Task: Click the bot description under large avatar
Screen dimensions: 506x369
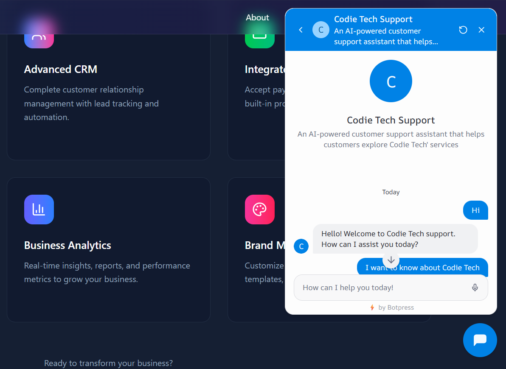Action: coord(391,140)
